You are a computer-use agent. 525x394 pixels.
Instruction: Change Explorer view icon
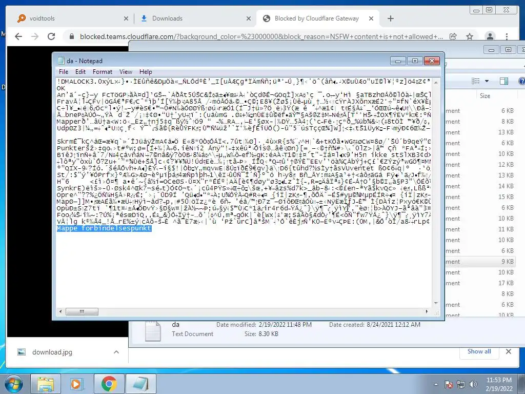click(x=475, y=81)
